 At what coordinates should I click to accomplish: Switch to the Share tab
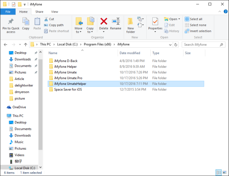coord(39,12)
